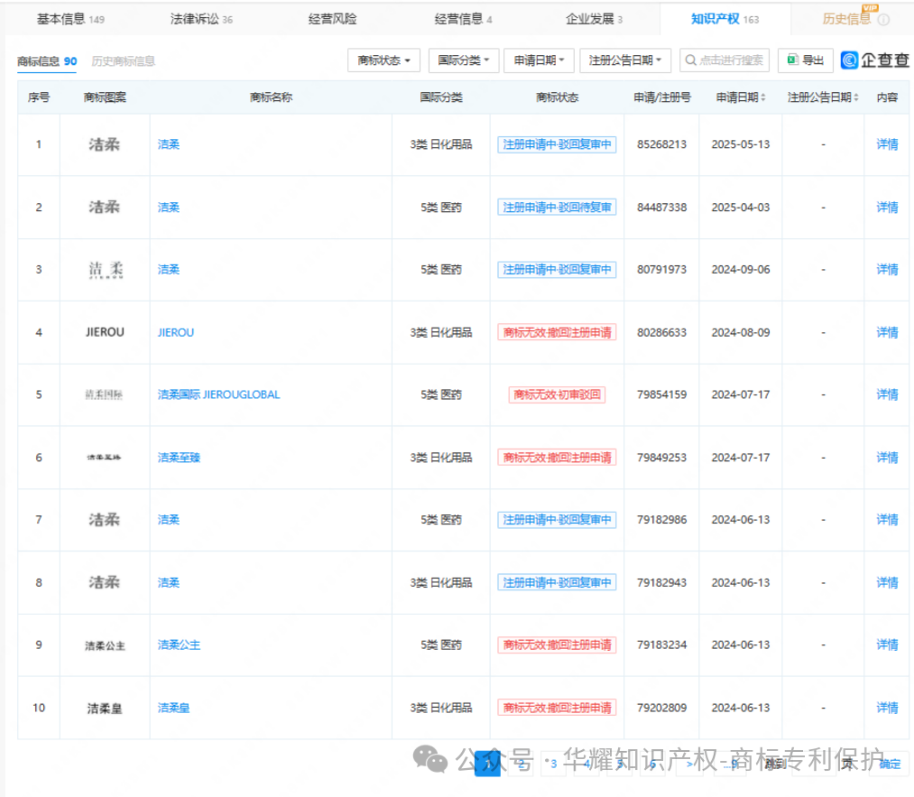
Task: Click the date cell 2025-05-13
Action: coord(740,144)
